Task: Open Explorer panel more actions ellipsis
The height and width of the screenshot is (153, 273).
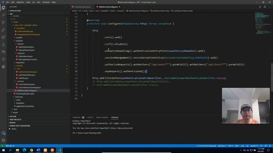Action: click(66, 7)
